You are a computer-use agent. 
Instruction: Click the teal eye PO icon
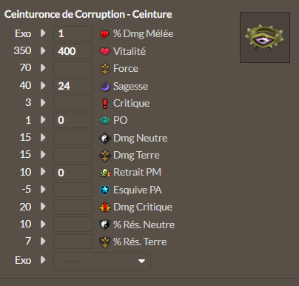[105, 120]
